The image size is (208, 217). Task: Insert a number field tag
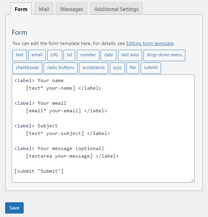88,55
